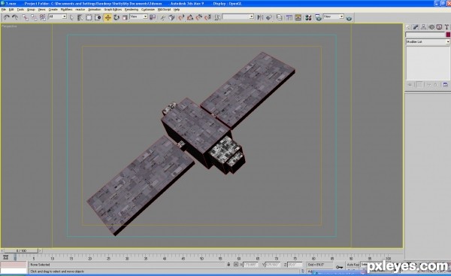Screen dimensions: 451x276
Task: Switch to the Motion command panel tab
Action: point(431,27)
